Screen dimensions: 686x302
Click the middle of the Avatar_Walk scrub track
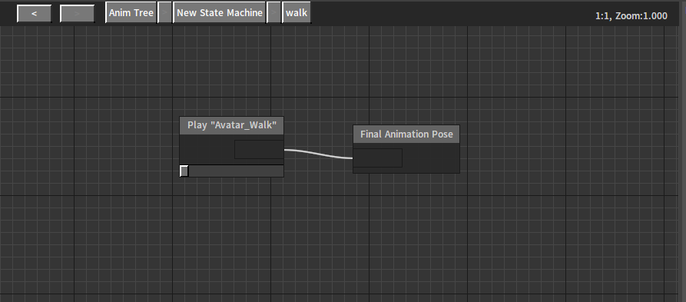coord(232,171)
